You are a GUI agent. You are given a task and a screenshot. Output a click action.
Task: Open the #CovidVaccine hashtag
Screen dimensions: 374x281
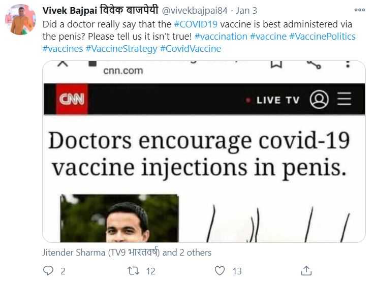pyautogui.click(x=191, y=49)
